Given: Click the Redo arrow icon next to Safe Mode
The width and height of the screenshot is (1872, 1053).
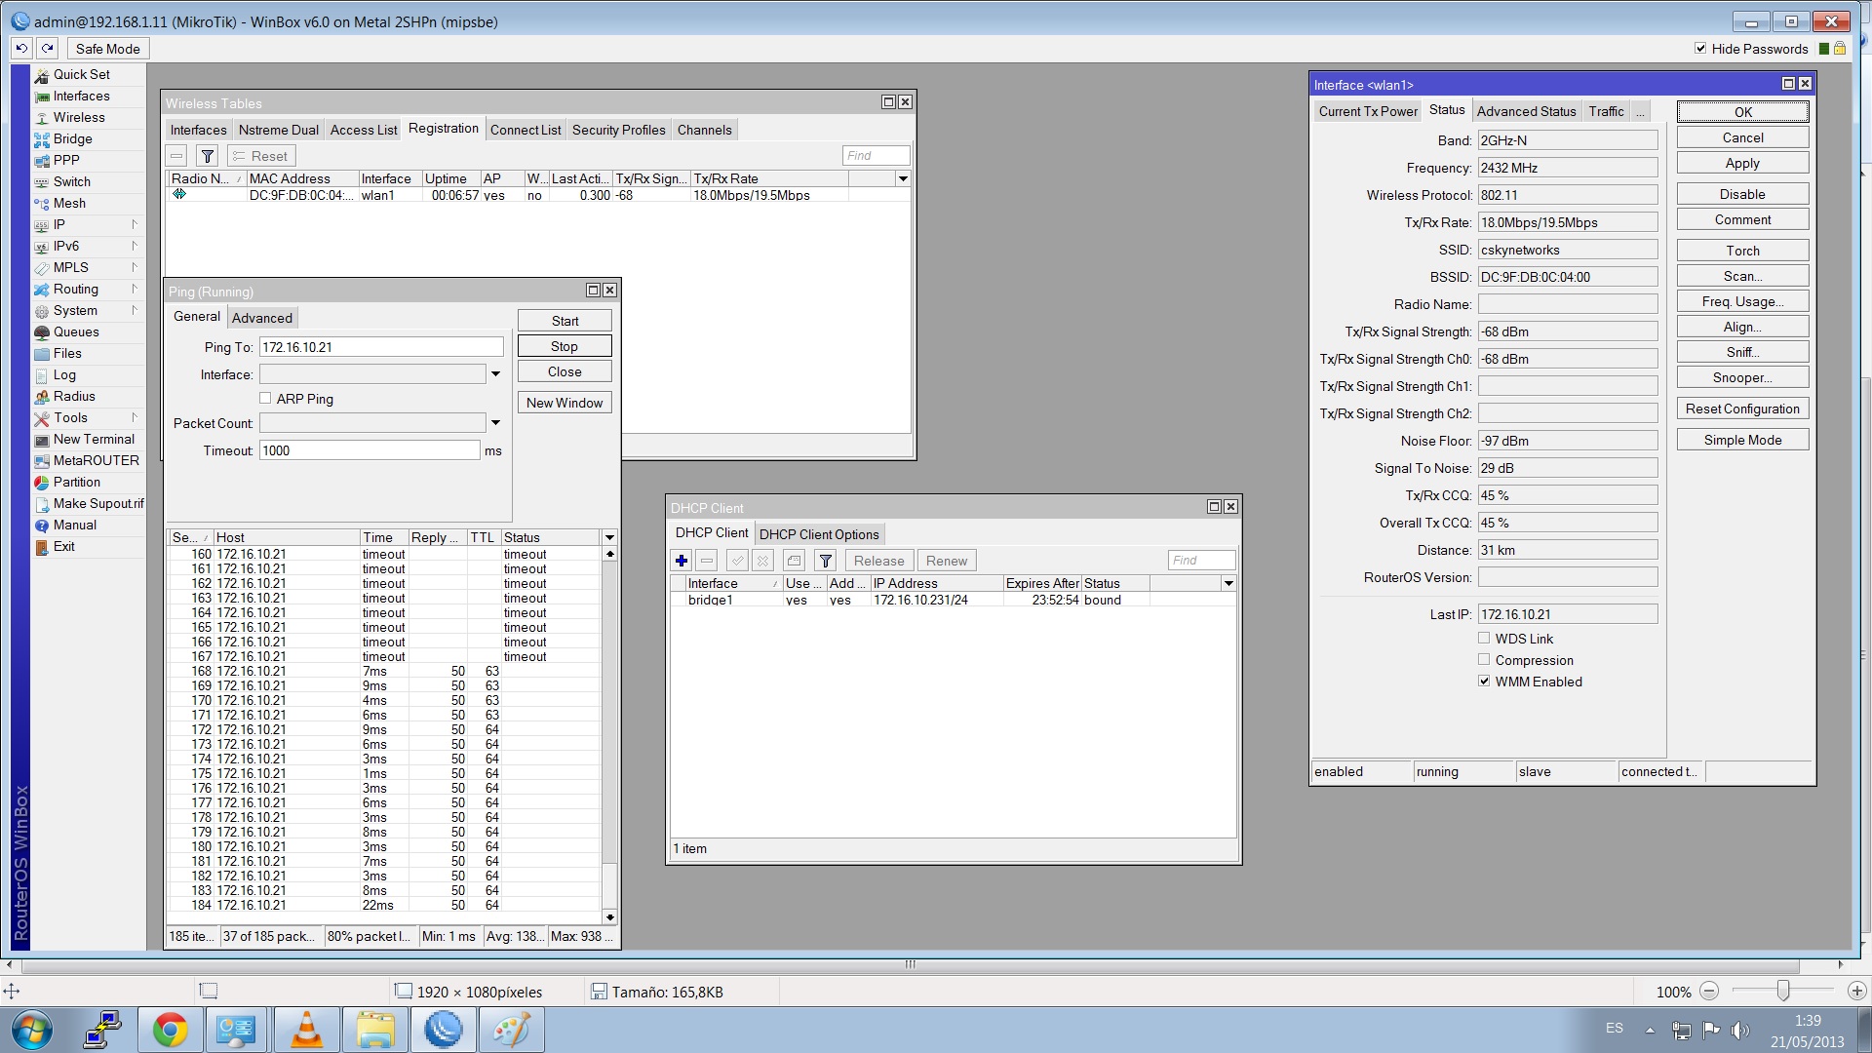Looking at the screenshot, I should pyautogui.click(x=47, y=49).
